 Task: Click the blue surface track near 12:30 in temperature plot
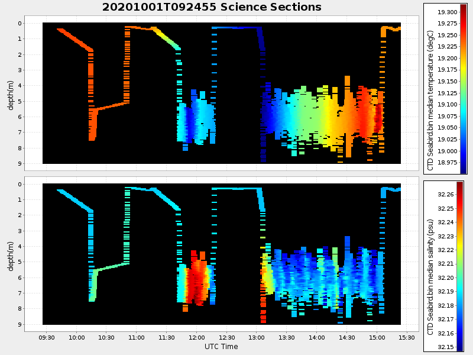(x=236, y=27)
